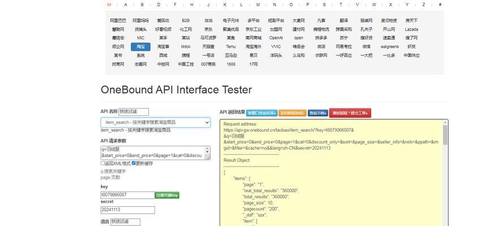Select letter B filter tab

pyautogui.click(x=142, y=5)
